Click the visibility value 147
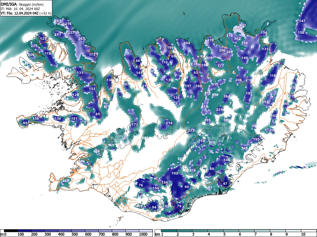This screenshot has width=317, height=237. (302, 21)
